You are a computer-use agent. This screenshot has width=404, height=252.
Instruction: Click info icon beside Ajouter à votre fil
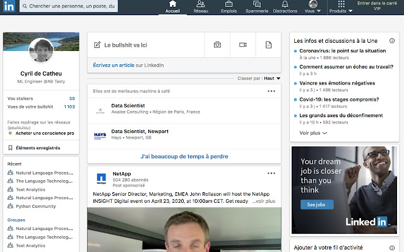click(392, 248)
